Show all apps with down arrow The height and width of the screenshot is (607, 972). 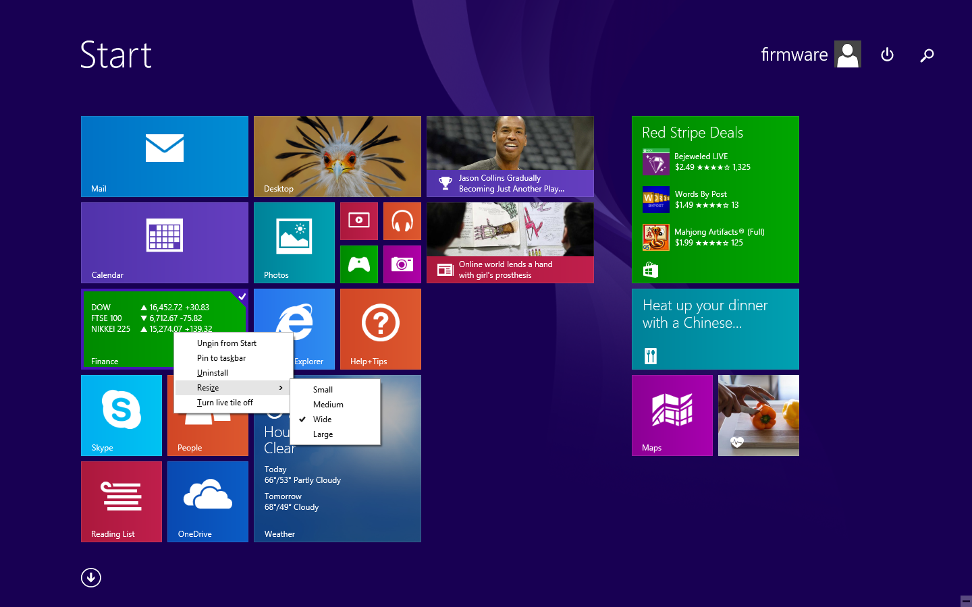click(91, 578)
